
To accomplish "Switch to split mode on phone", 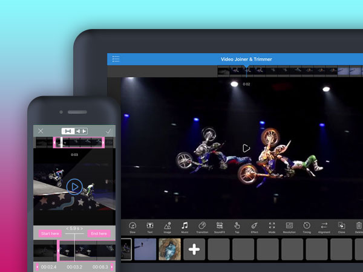I will click(x=81, y=131).
